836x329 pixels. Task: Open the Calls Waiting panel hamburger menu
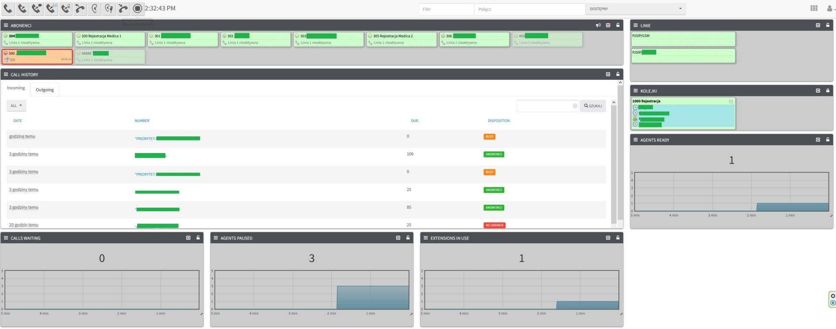point(6,238)
